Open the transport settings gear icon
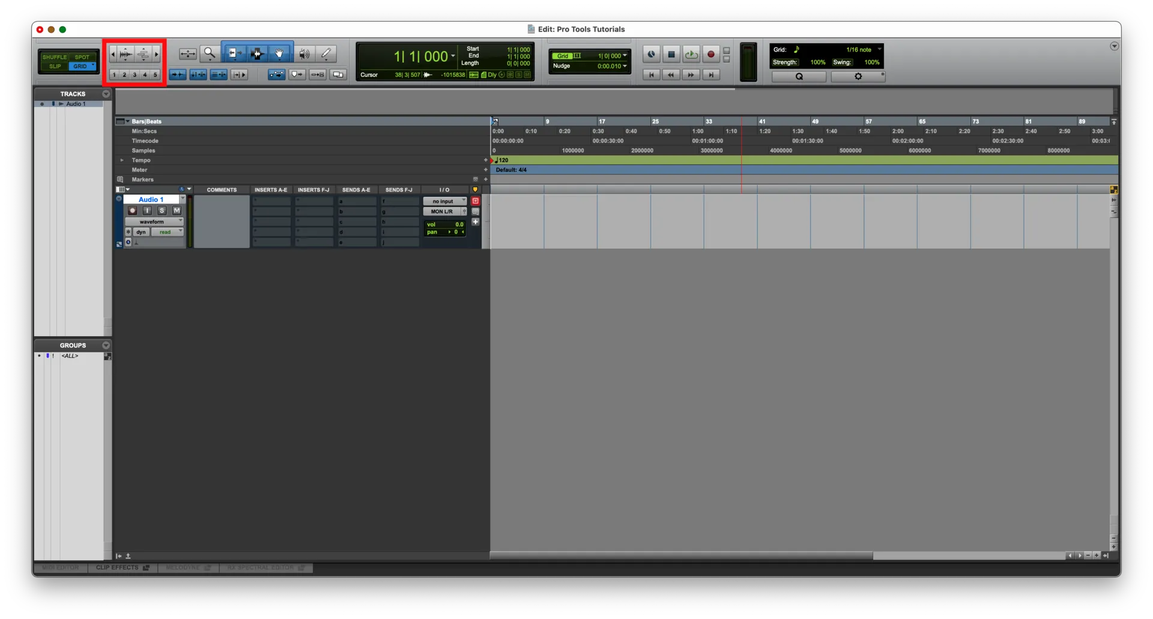The image size is (1153, 619). tap(858, 77)
